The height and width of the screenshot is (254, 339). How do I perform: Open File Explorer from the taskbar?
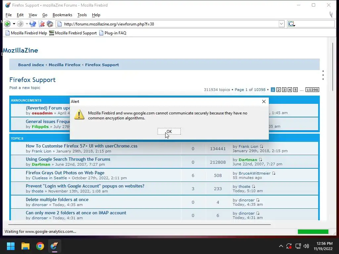[25, 246]
